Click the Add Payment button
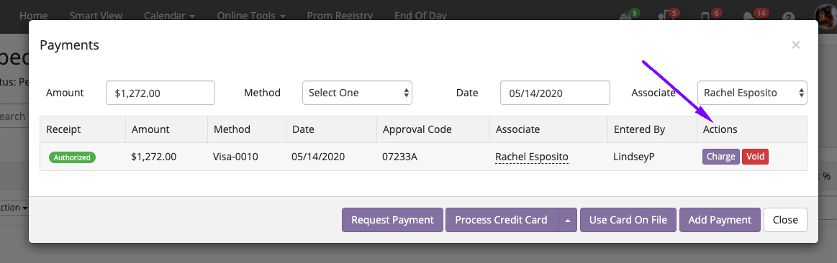The image size is (837, 263). pyautogui.click(x=720, y=220)
